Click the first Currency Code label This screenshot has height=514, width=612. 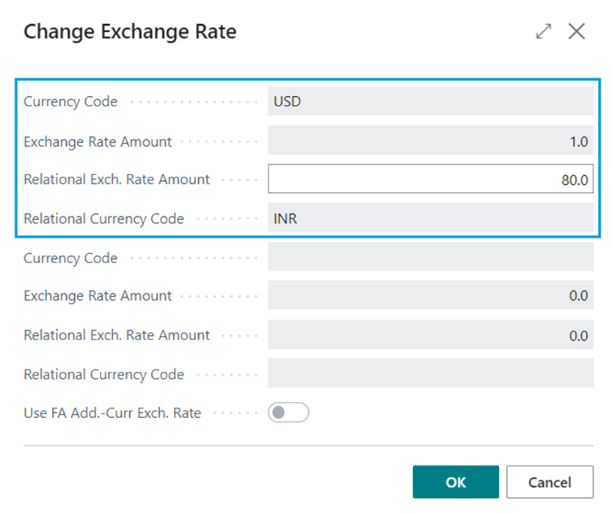70,101
